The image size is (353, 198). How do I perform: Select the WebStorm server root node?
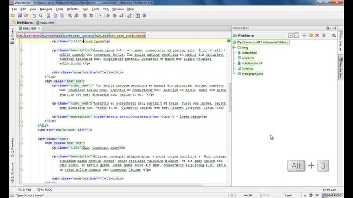[x=263, y=42]
